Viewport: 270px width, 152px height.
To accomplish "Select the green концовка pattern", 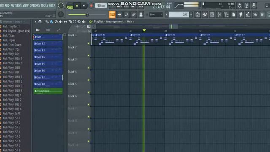I will point(48,91).
